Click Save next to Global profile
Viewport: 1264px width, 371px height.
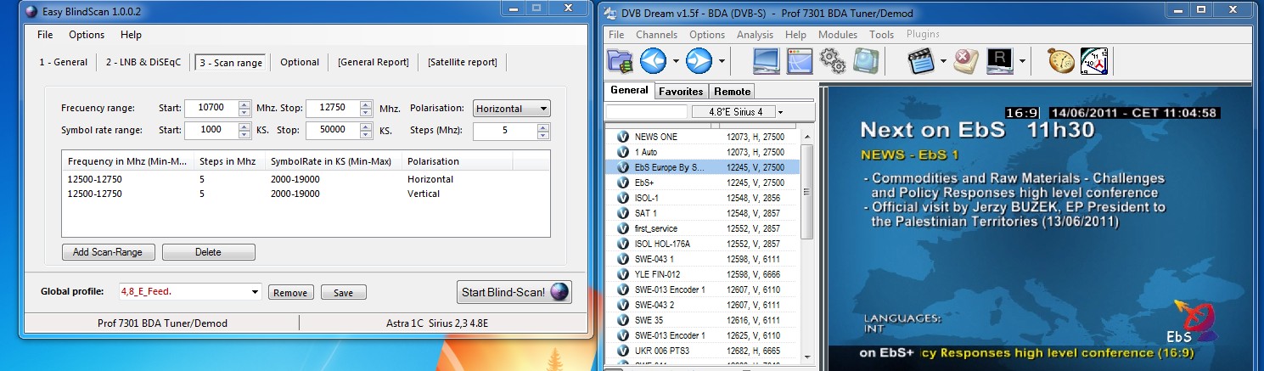343,293
